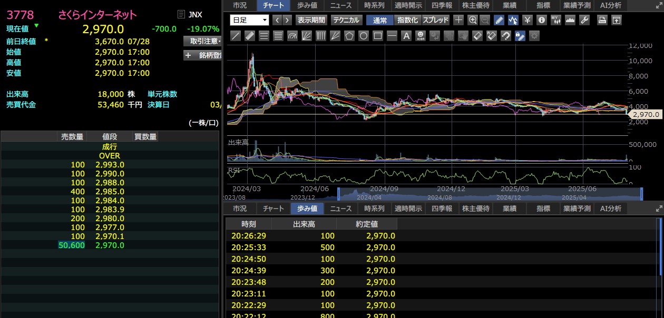This screenshot has height=318, width=664.
Task: Select the circle shape tool
Action: pyautogui.click(x=363, y=36)
